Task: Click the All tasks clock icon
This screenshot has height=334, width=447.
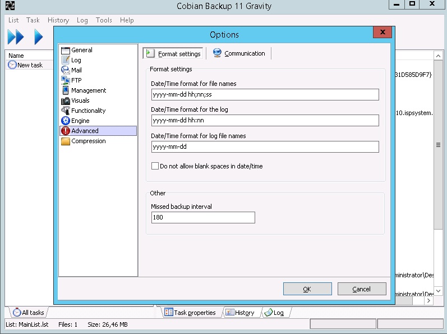Action: pos(17,312)
